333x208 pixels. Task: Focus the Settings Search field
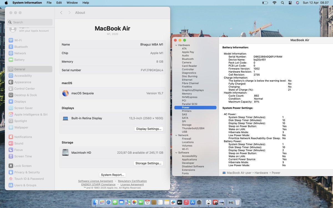tap(30, 22)
